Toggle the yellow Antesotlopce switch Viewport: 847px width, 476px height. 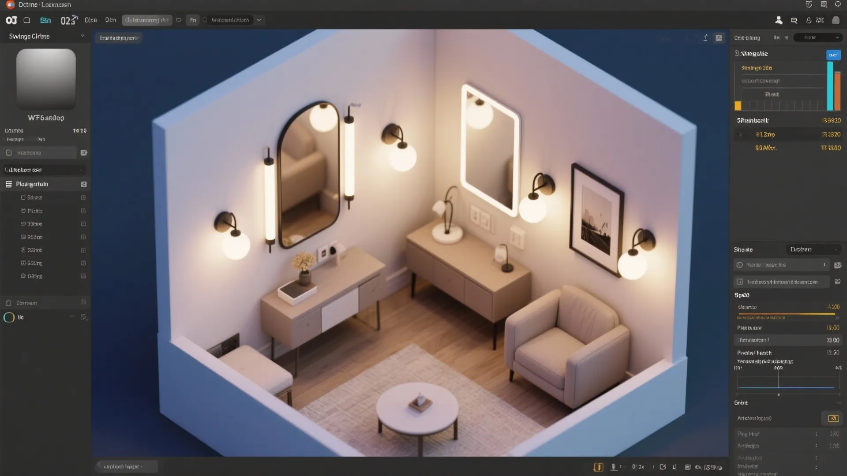(833, 418)
